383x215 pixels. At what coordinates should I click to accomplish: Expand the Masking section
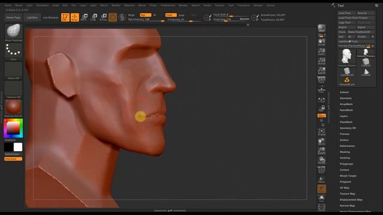click(x=345, y=152)
